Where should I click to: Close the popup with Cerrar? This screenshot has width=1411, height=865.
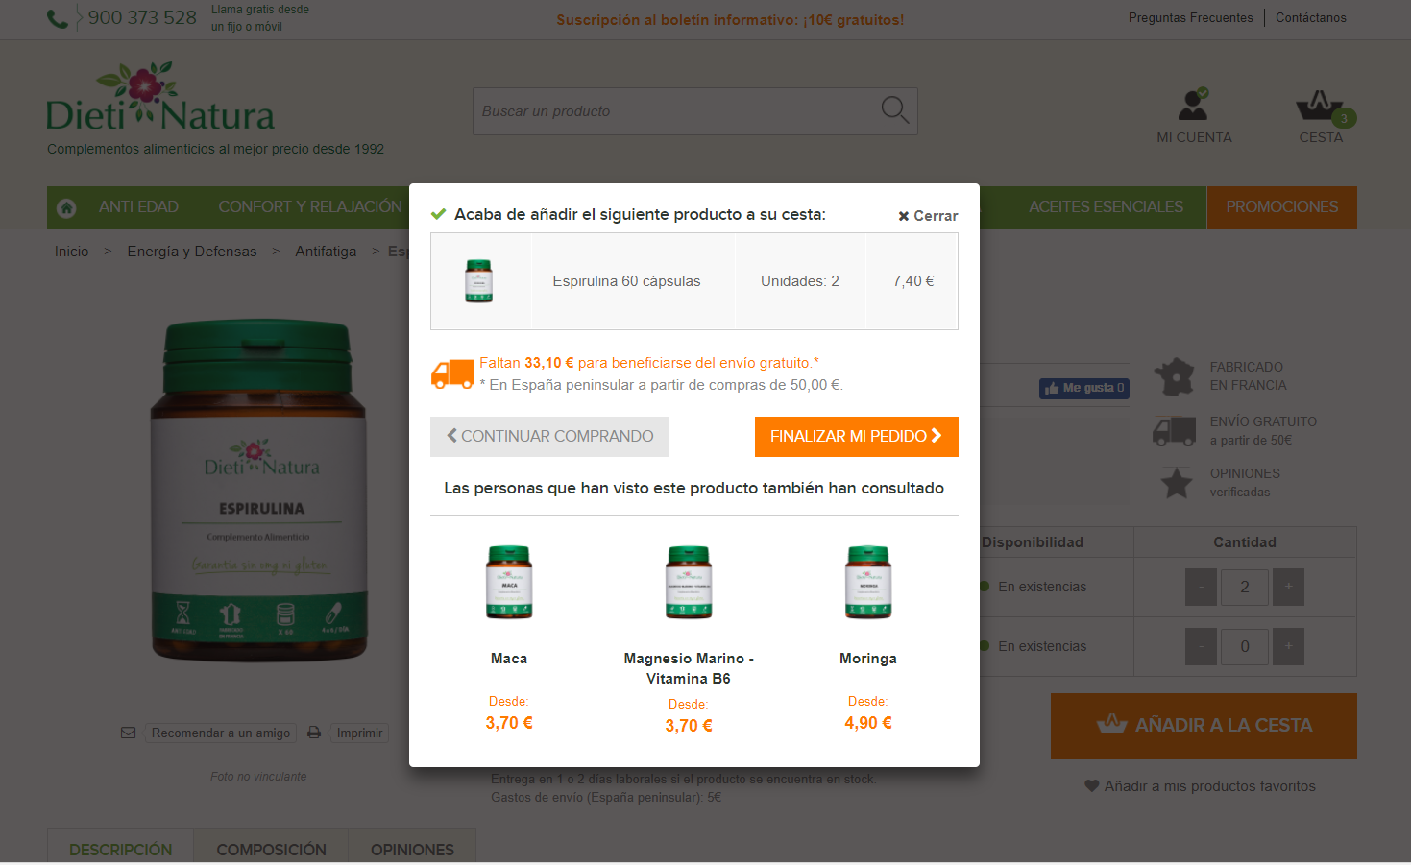[928, 216]
